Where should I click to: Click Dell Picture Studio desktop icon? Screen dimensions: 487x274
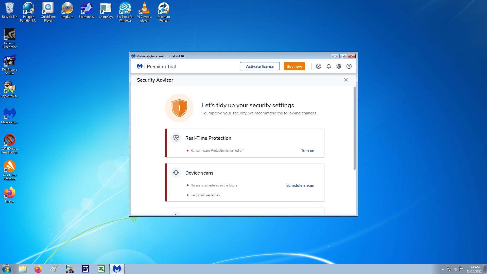tap(10, 65)
